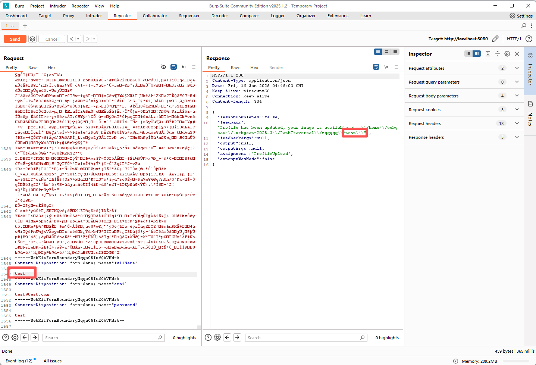Viewport: 536px width, 365px height.
Task: Open the history back dropdown arrow
Action: 78,39
